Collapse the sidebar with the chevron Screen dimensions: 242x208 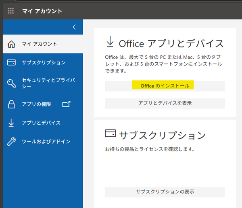(x=74, y=27)
